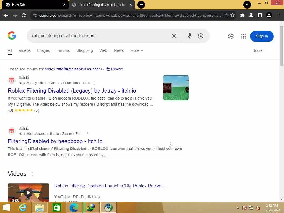The width and height of the screenshot is (284, 213).
Task: Click the itch.io favicon of Jetray result
Action: [12, 80]
